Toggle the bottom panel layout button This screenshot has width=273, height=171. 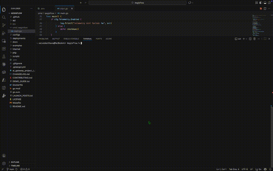pos(265,3)
